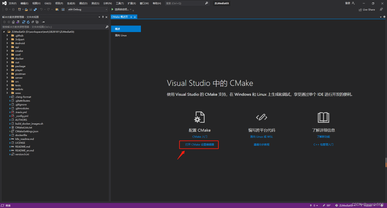Image resolution: width=387 pixels, height=208 pixels.
Task: Click the feedback icon beside Live Share
Action: (x=381, y=9)
